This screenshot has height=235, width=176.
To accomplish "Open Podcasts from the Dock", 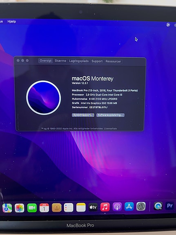I will coord(117,207).
